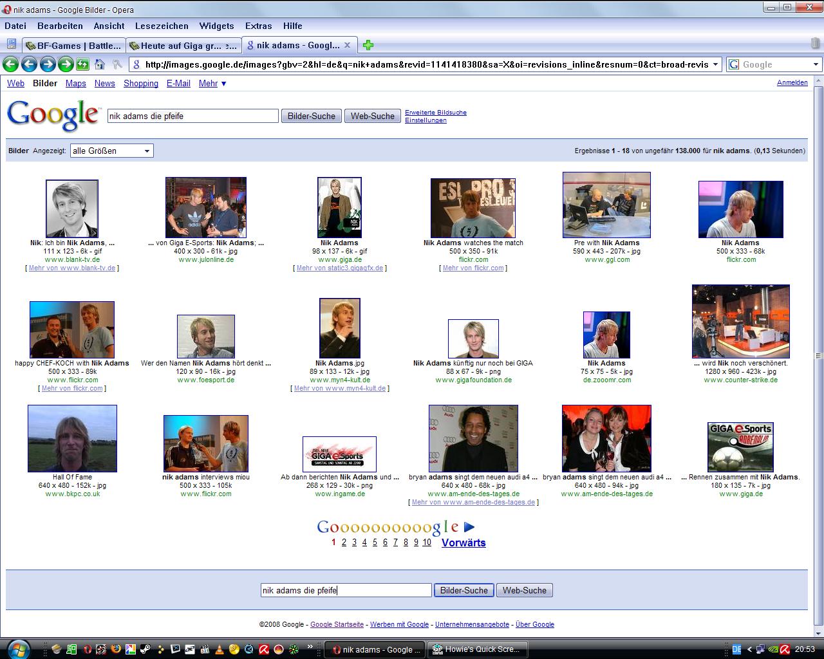824x659 pixels.
Task: Click in the bottom search input field
Action: [346, 590]
